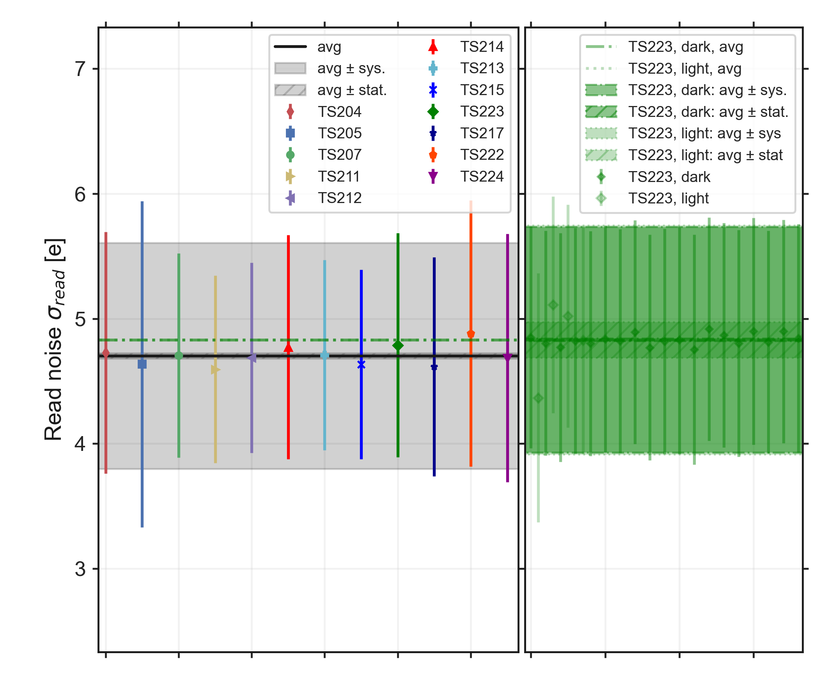This screenshot has height=682, width=819.
Task: Click the y-axis tick label 5
Action: (x=80, y=319)
